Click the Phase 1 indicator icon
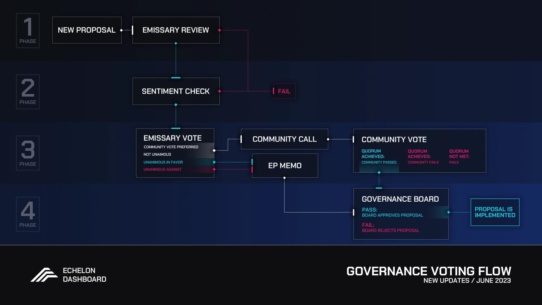 click(28, 30)
